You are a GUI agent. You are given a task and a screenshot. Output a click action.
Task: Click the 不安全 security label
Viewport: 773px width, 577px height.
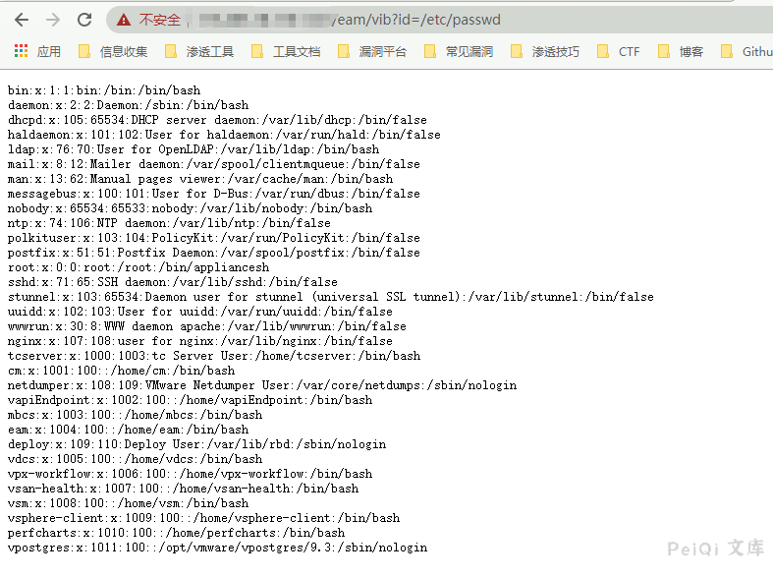(159, 20)
